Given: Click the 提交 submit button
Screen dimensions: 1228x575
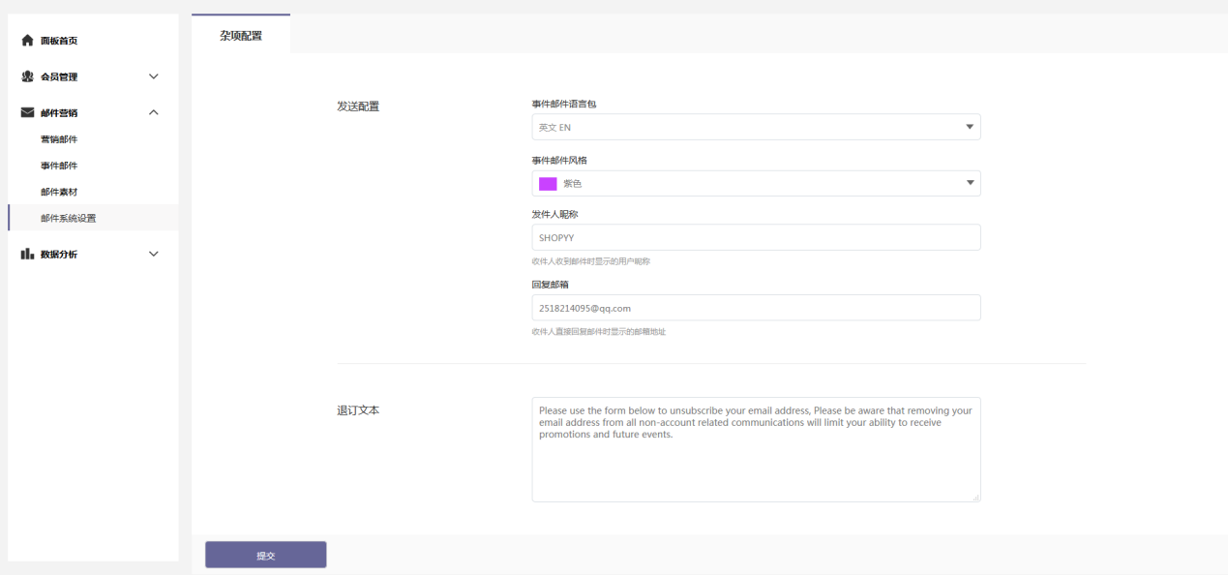Looking at the screenshot, I should click(265, 554).
